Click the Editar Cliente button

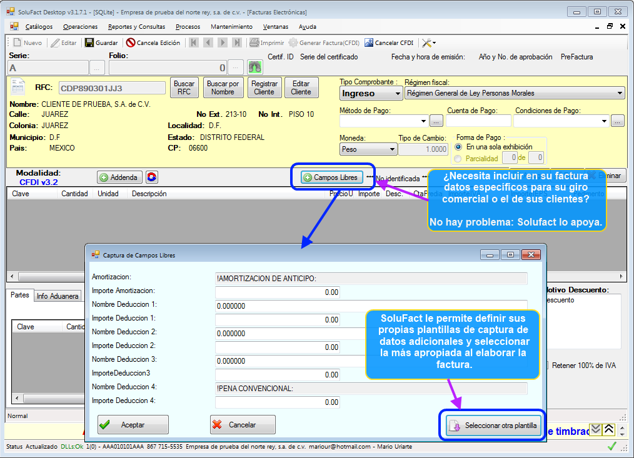301,87
